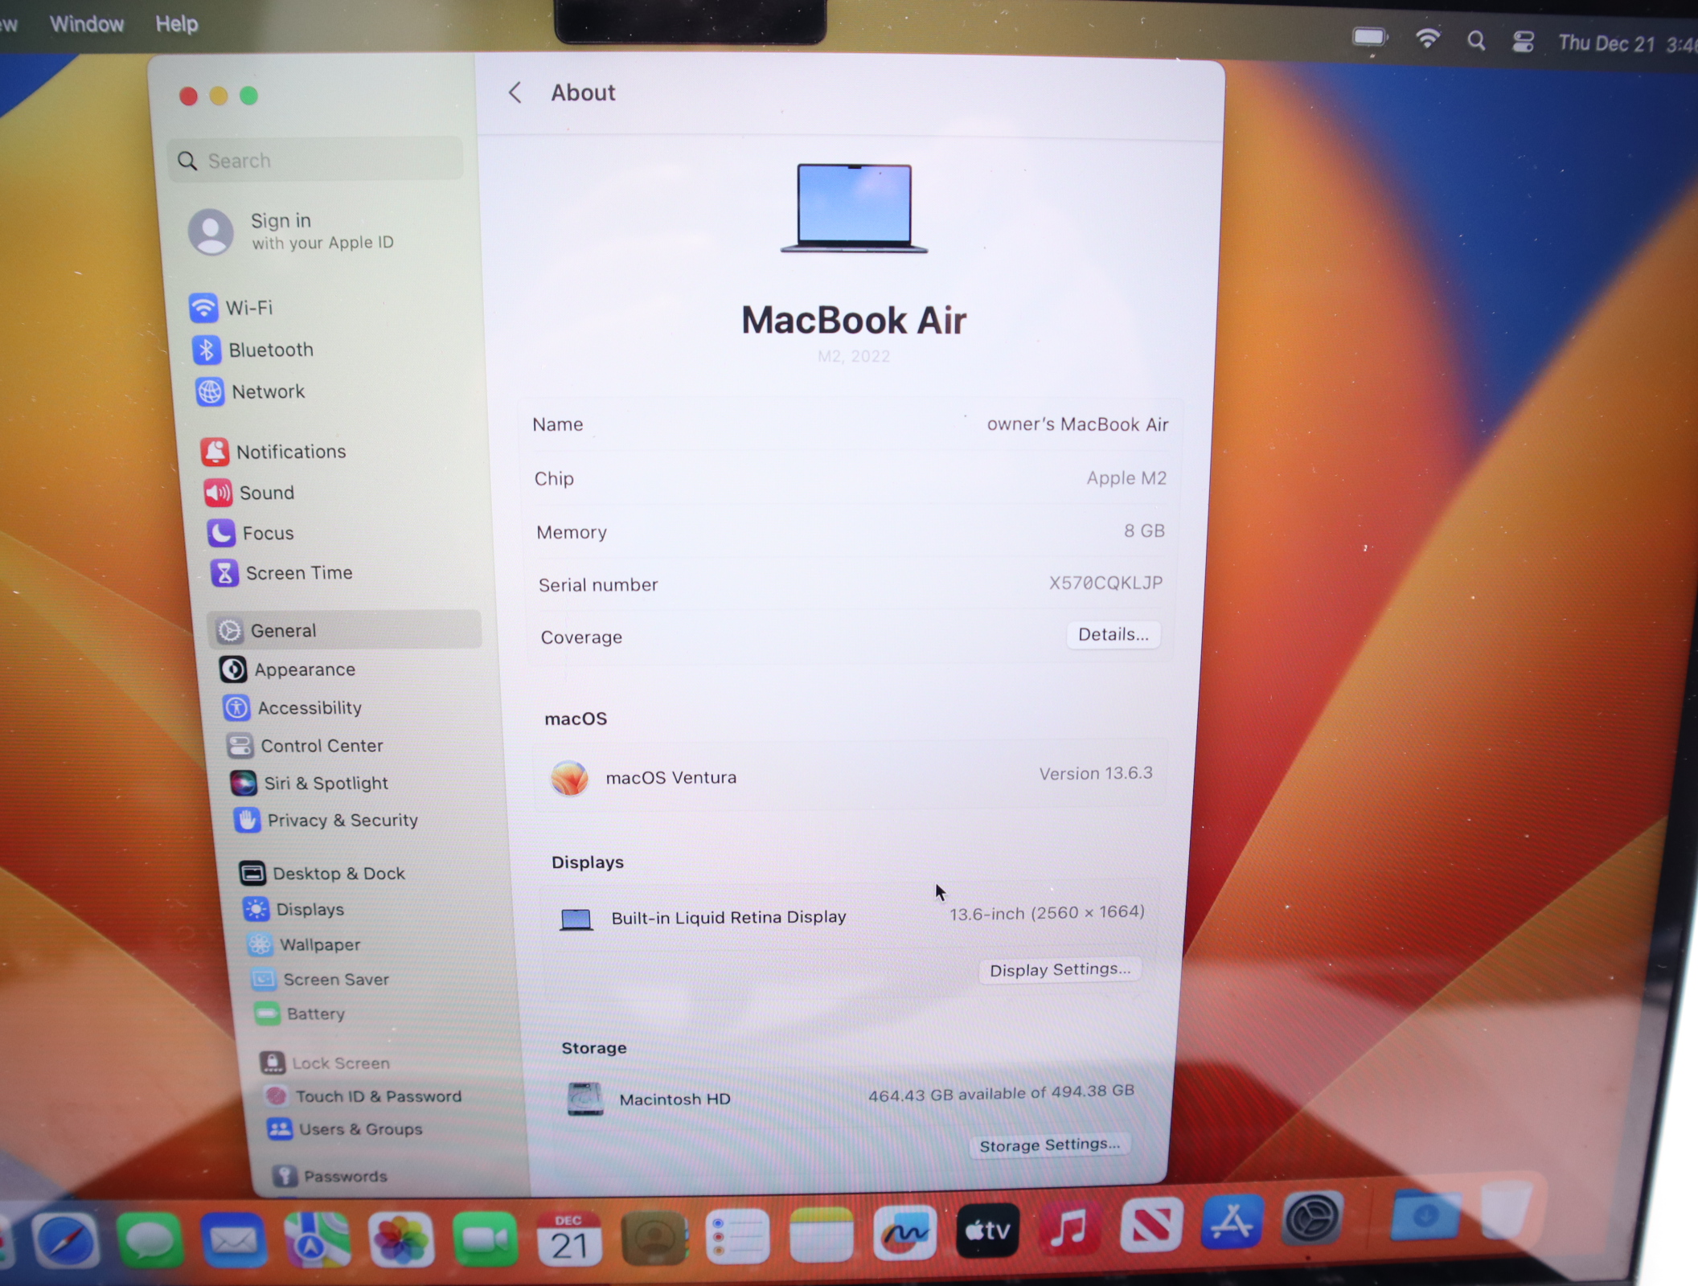1698x1286 pixels.
Task: Open FaceTime from the Dock
Action: point(485,1238)
